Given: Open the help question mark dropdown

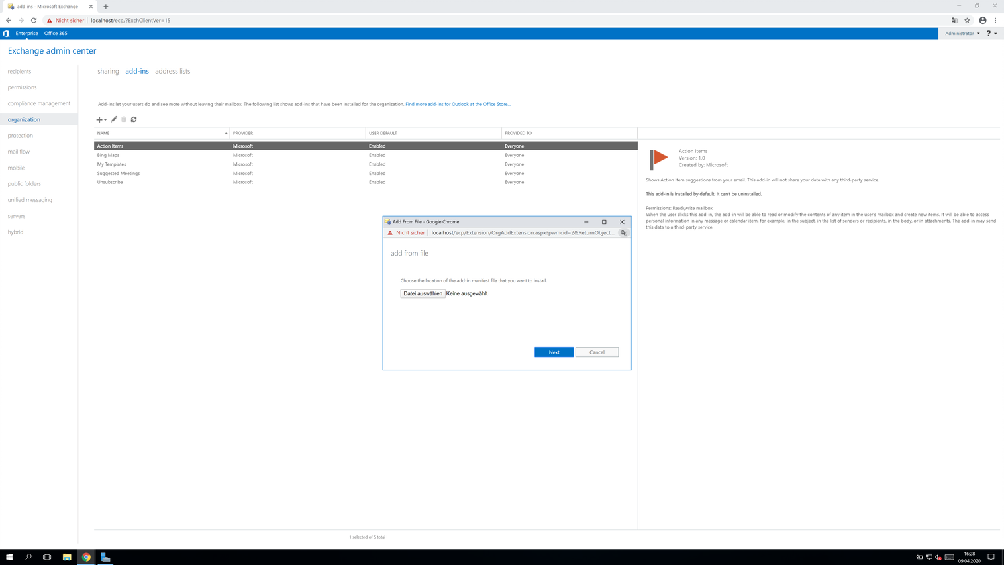Looking at the screenshot, I should (x=991, y=33).
